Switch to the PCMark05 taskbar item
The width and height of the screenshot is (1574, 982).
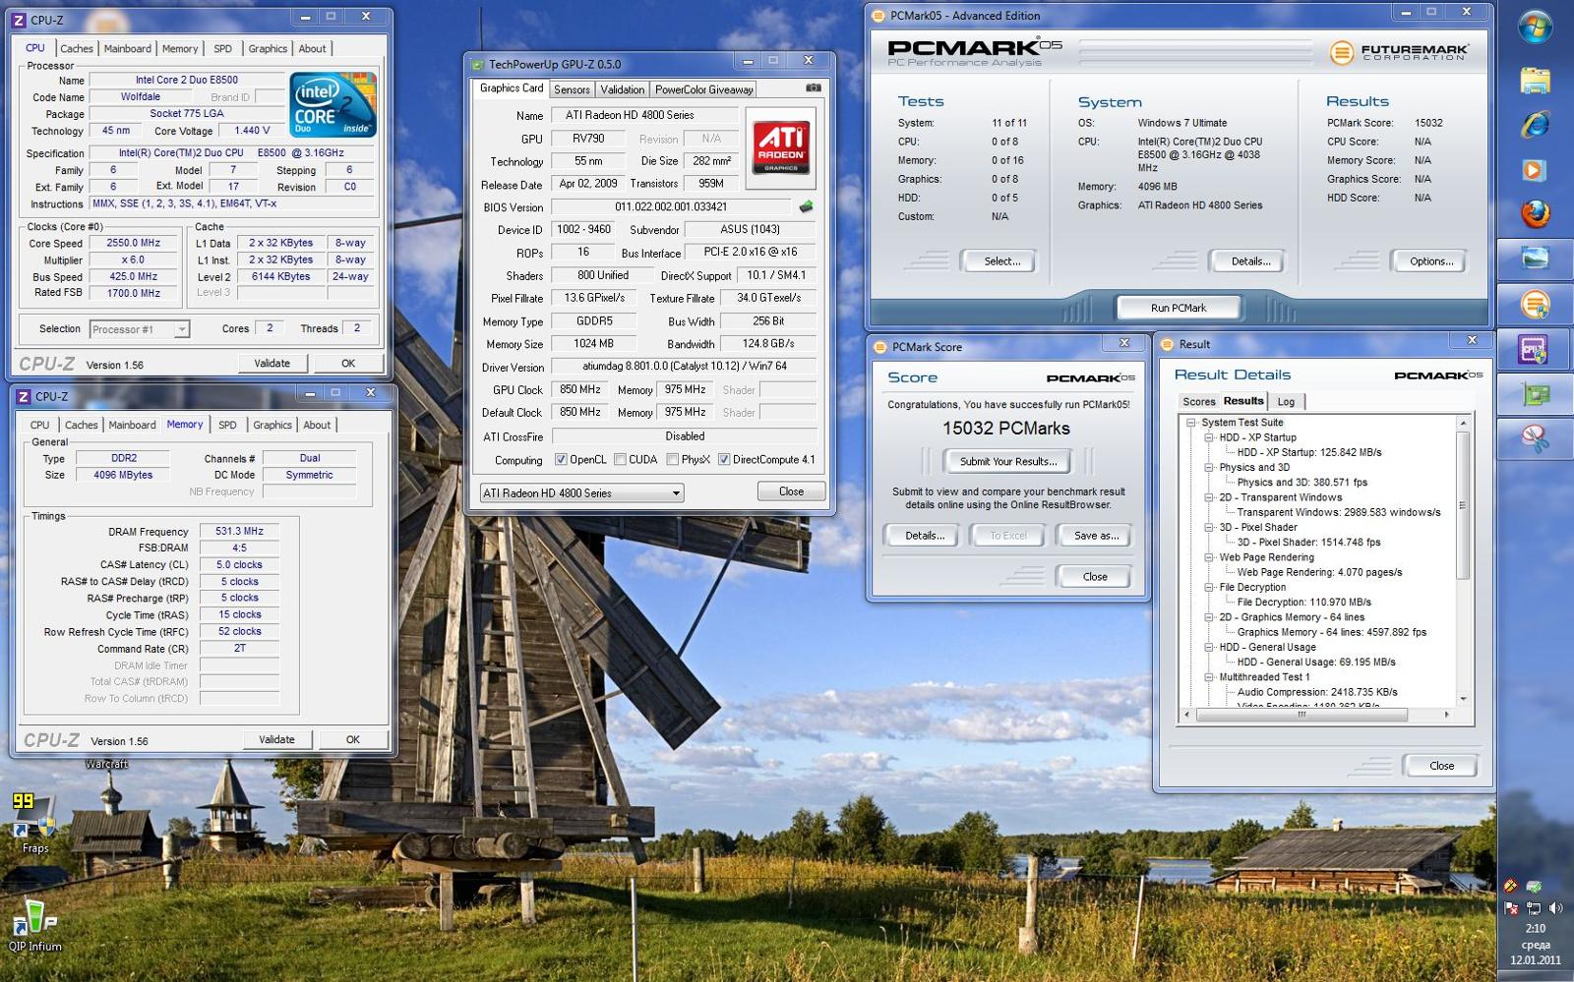[x=1535, y=304]
